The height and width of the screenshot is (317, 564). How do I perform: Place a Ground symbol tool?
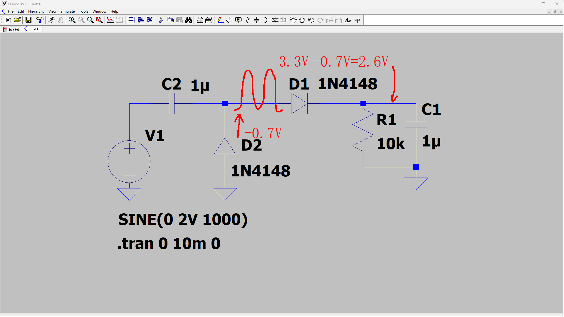[229, 20]
